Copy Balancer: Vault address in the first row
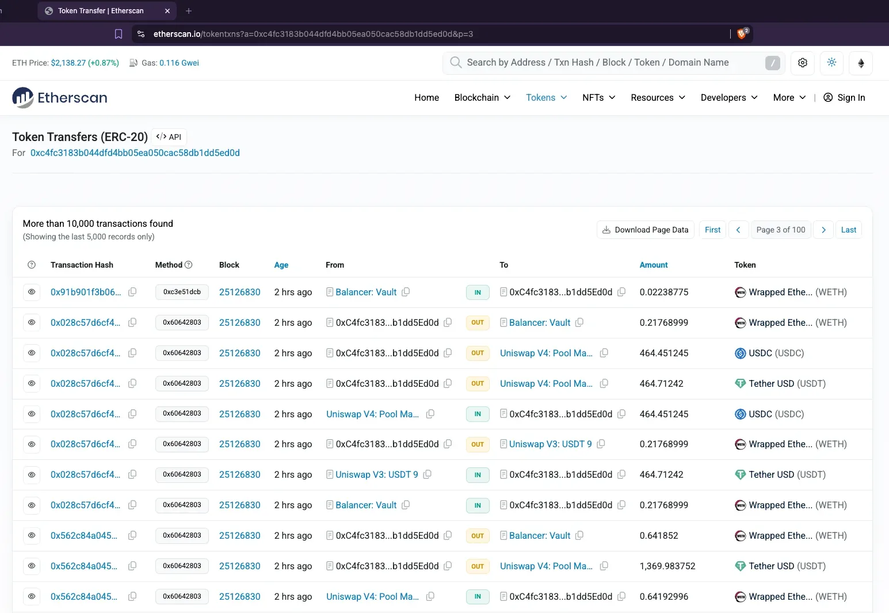 click(x=406, y=292)
